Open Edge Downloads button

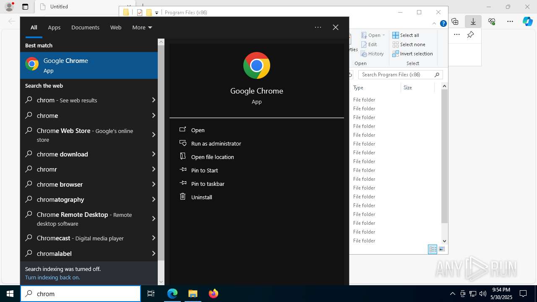[473, 21]
